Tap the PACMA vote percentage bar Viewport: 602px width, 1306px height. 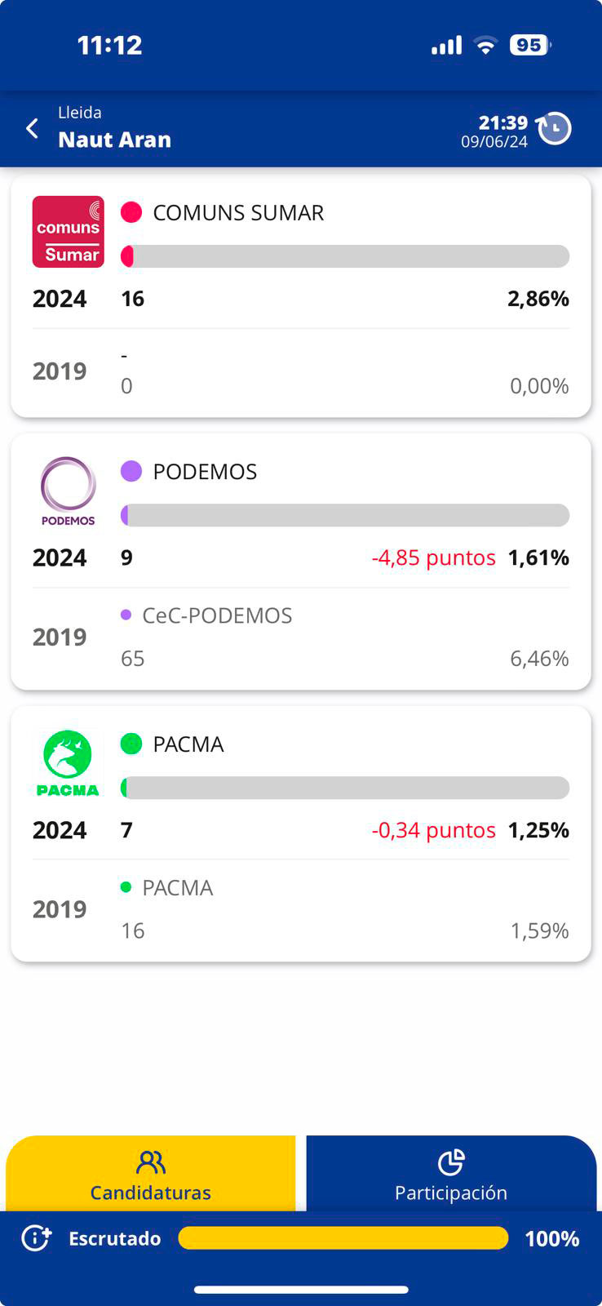point(345,788)
